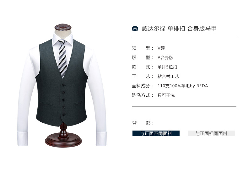This screenshot has height=177, width=248.
Task: Select the 与正面不同面料 back fabric option
Action: 156,133
